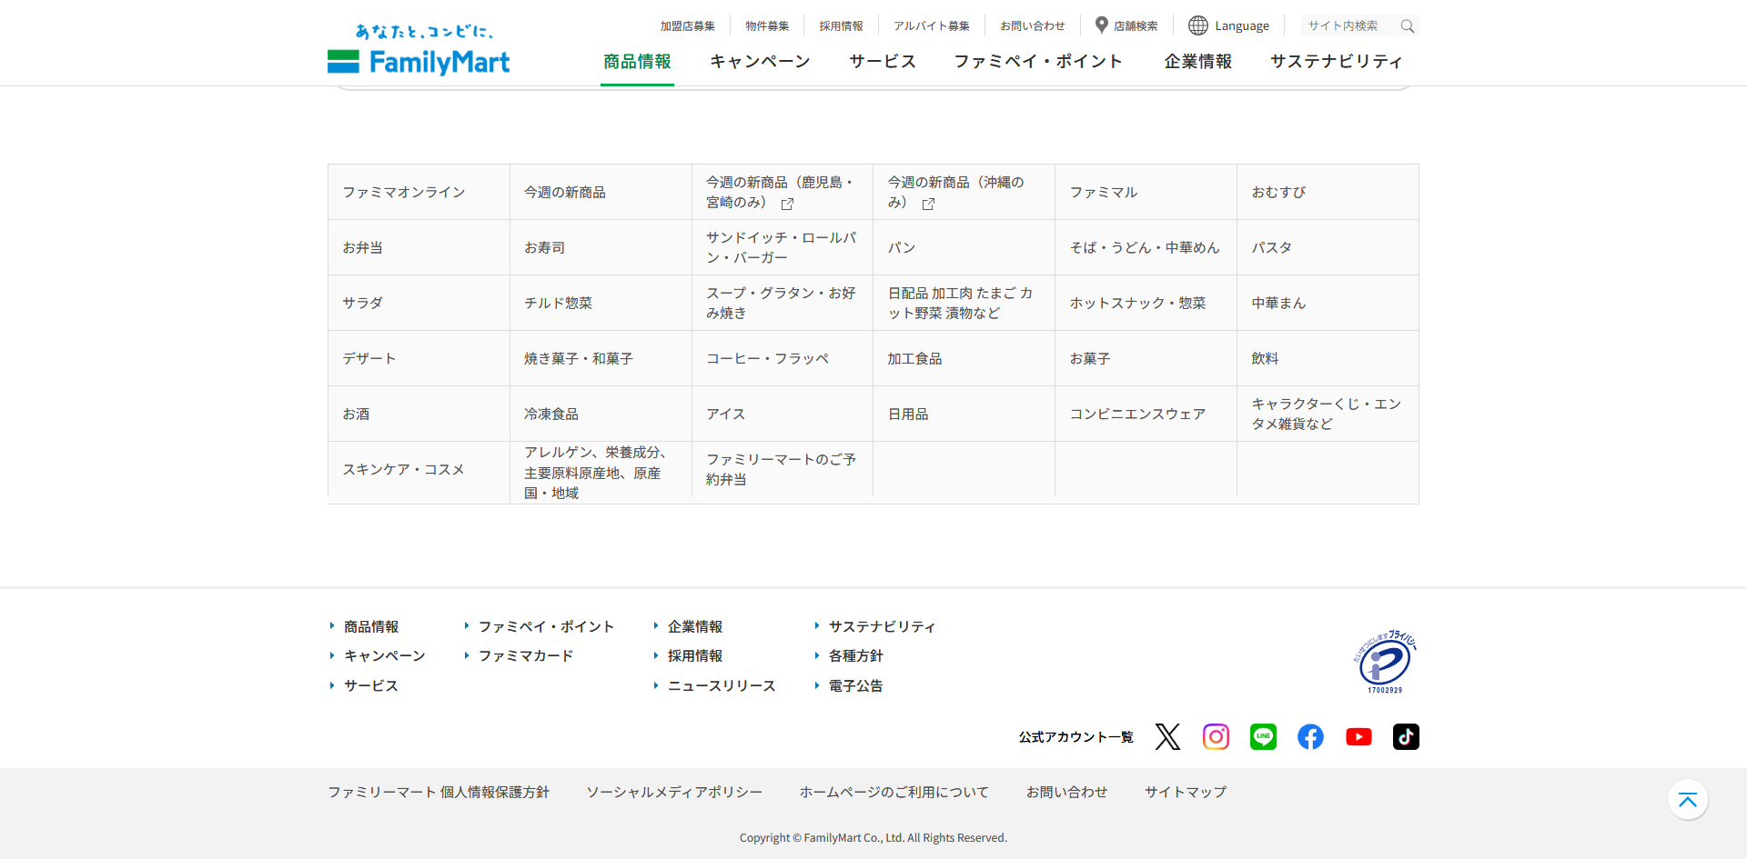
Task: Open the サラダ category
Action: pyautogui.click(x=419, y=303)
